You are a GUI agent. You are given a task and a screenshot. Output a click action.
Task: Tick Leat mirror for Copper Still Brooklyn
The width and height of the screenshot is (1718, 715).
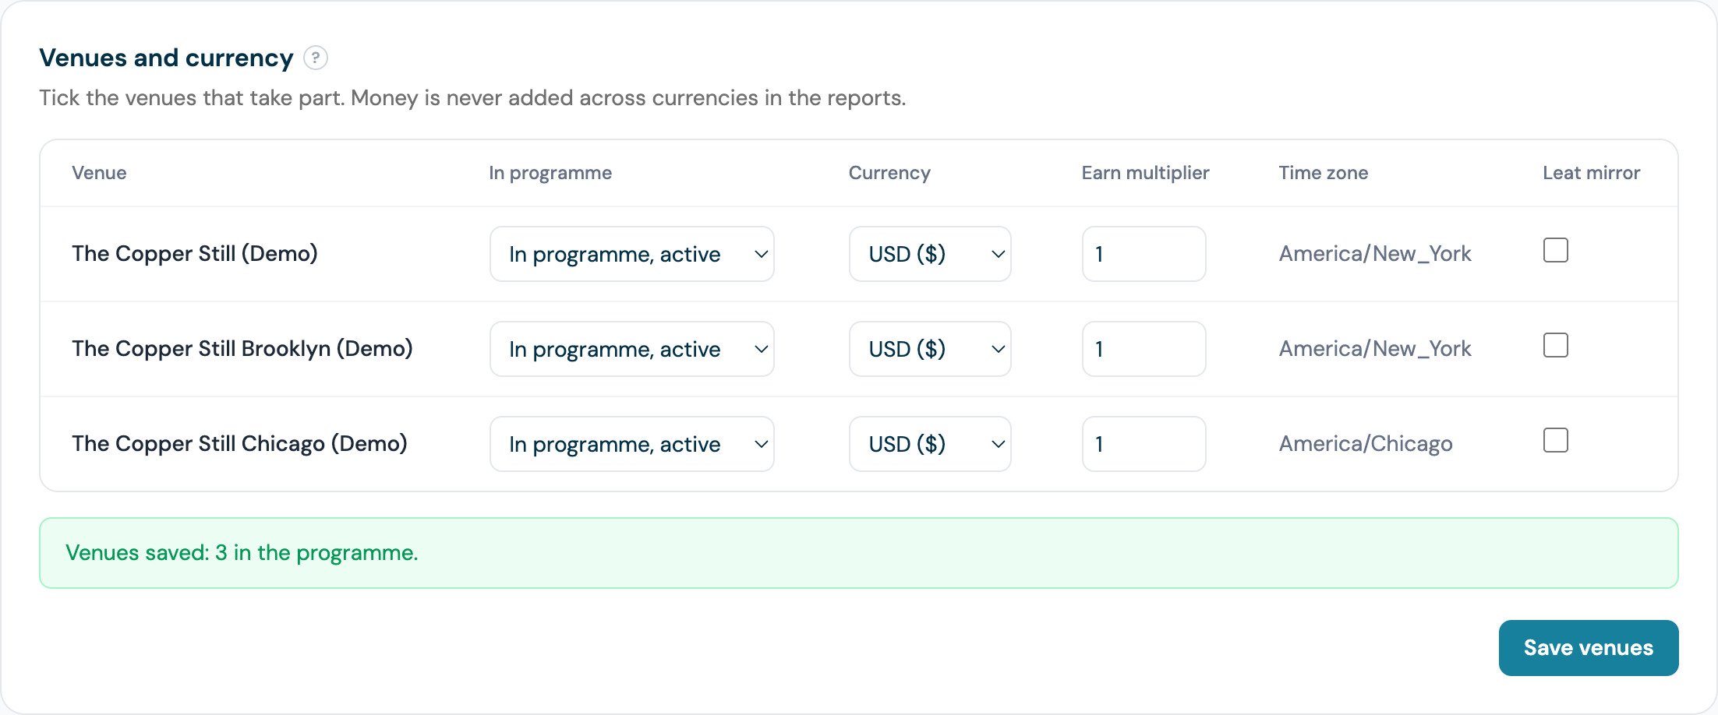click(x=1555, y=345)
